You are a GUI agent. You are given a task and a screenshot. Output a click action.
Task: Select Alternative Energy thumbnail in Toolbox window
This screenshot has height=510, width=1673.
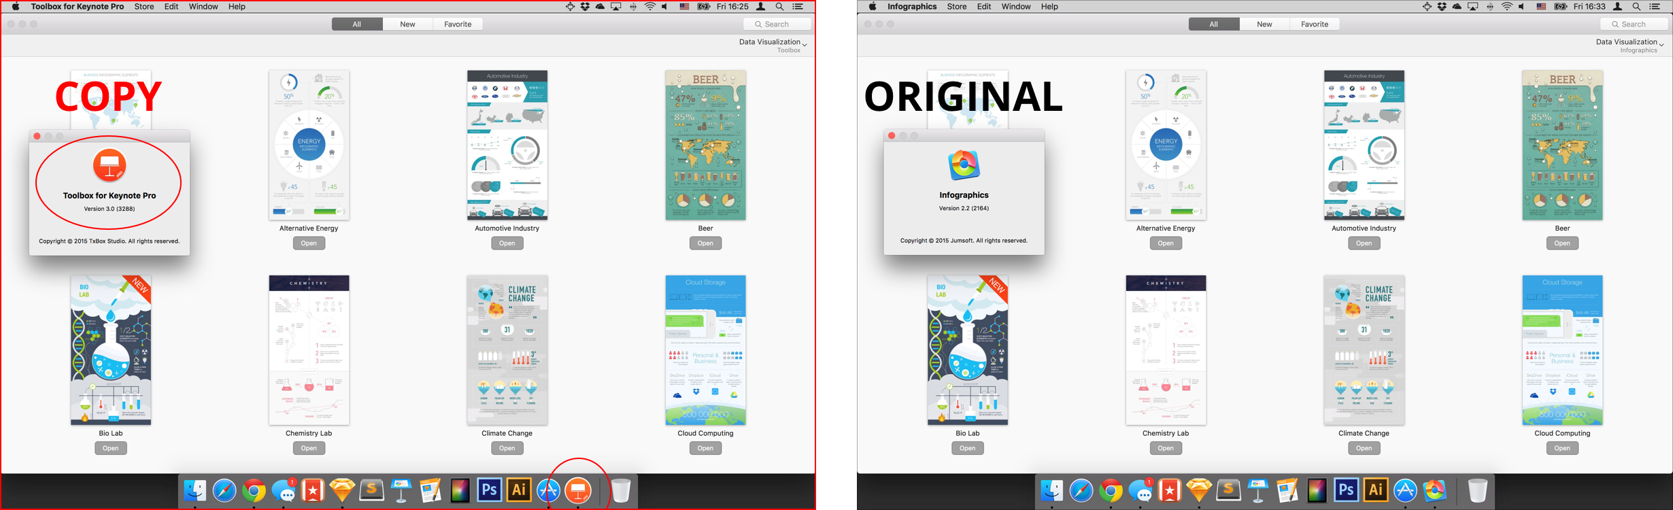click(x=309, y=145)
